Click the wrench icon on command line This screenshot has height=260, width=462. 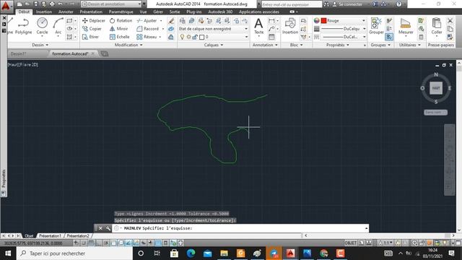pos(108,228)
